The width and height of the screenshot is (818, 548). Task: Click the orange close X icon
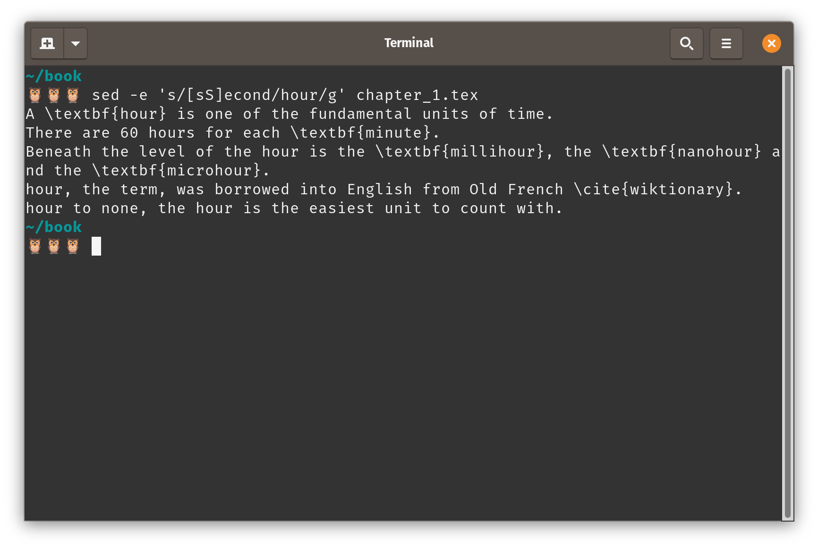(x=771, y=43)
